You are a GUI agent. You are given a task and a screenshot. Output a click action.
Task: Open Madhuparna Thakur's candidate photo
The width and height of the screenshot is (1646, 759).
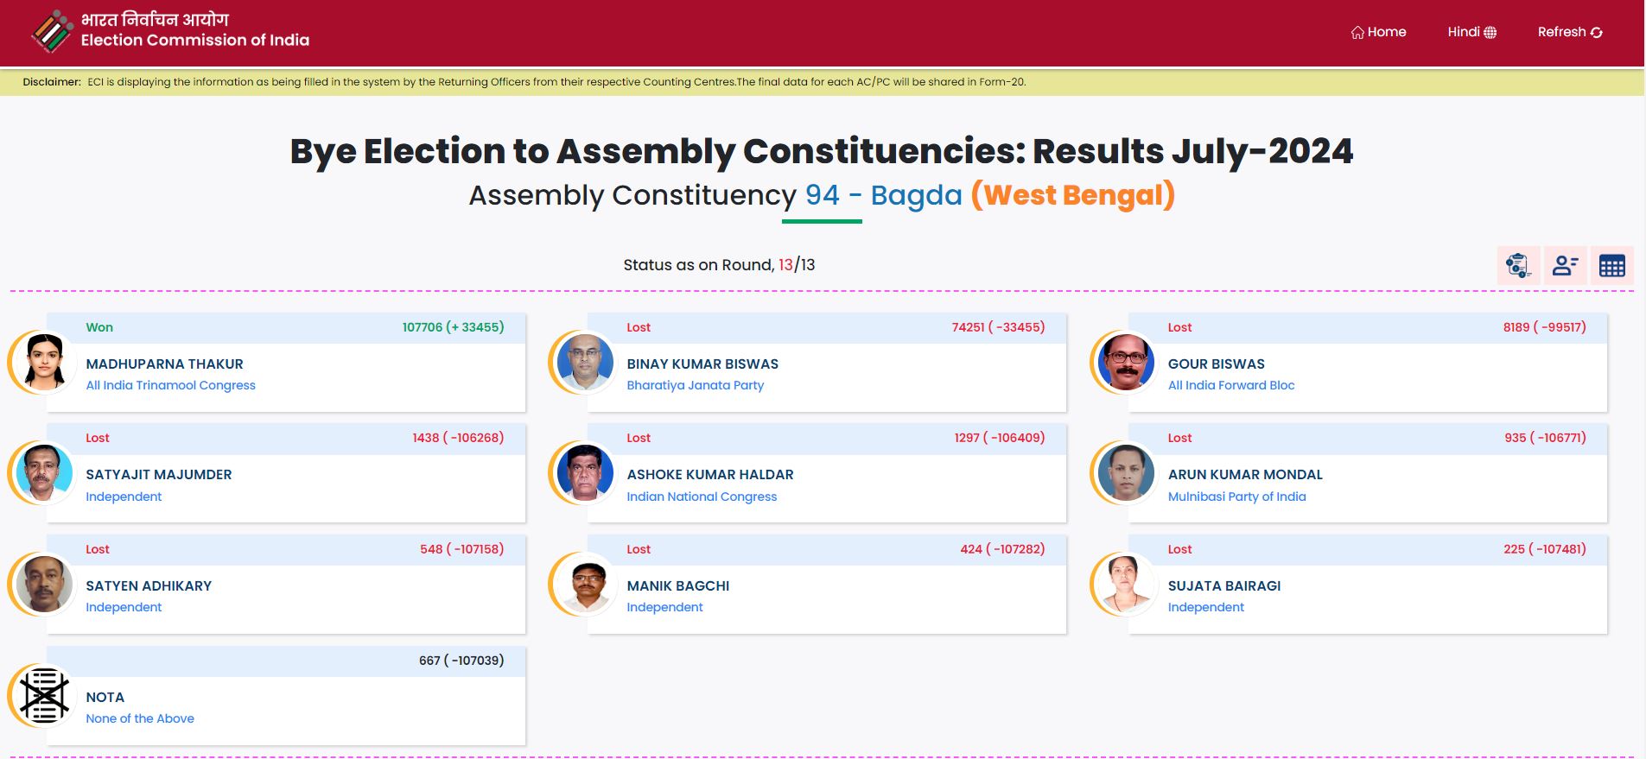[x=44, y=362]
